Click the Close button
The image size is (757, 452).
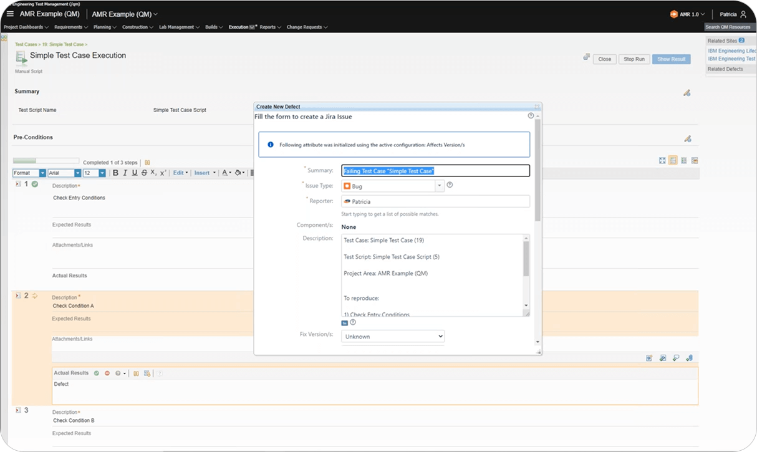click(605, 59)
